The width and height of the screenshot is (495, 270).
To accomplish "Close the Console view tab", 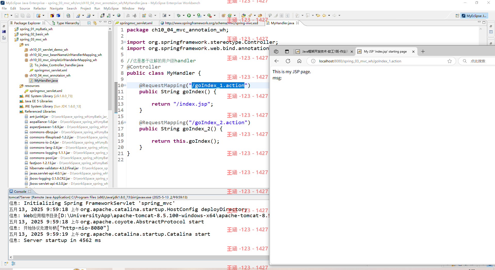I will pos(30,191).
